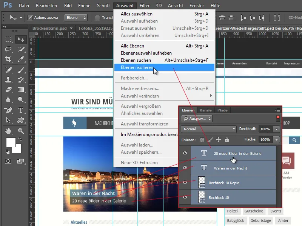Choose Ebenen isolieren menu item
This screenshot has width=302, height=226.
tap(164, 67)
